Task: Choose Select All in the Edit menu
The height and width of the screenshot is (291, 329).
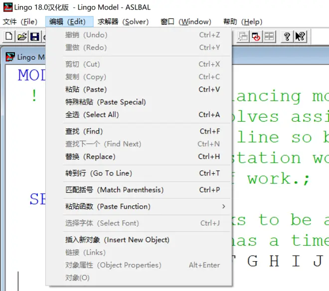Action: pos(92,115)
